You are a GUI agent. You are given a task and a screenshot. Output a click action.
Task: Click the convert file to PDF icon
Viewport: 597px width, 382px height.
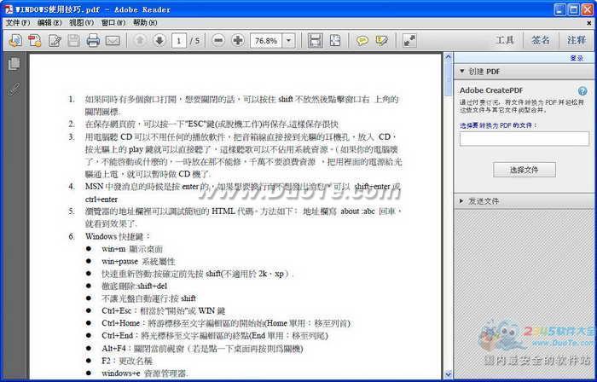[35, 40]
